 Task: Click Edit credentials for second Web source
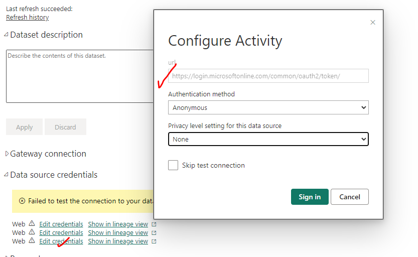point(61,233)
